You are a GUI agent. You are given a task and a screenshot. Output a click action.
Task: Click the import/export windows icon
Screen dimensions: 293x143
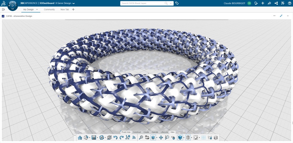click(110, 137)
